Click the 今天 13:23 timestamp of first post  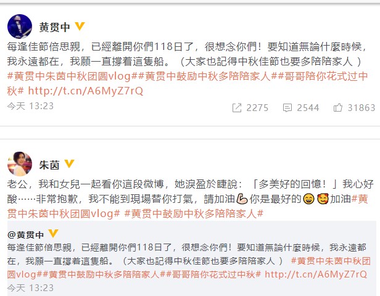30,106
